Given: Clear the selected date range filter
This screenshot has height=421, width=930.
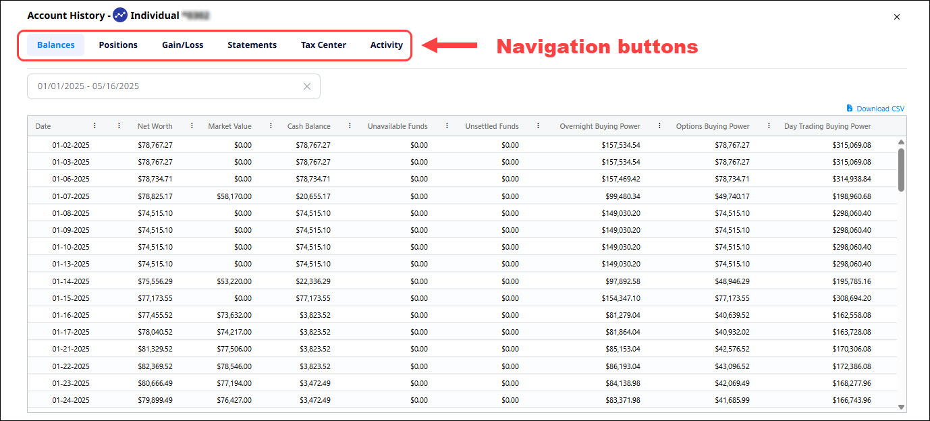Looking at the screenshot, I should tap(307, 86).
